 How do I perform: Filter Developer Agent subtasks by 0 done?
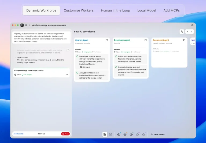(117, 52)
